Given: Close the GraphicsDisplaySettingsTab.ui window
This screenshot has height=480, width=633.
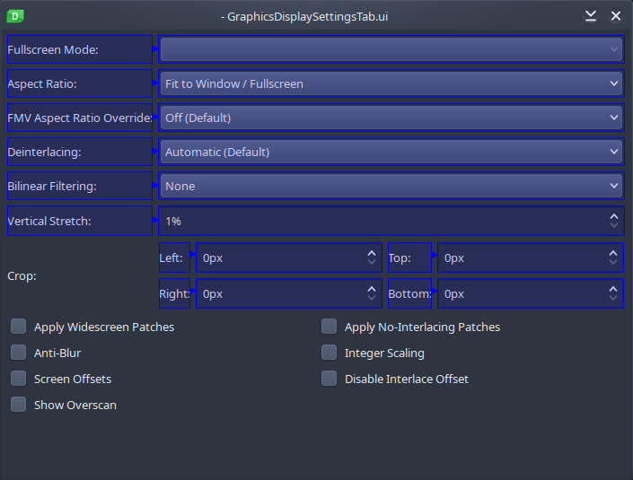Looking at the screenshot, I should point(616,16).
